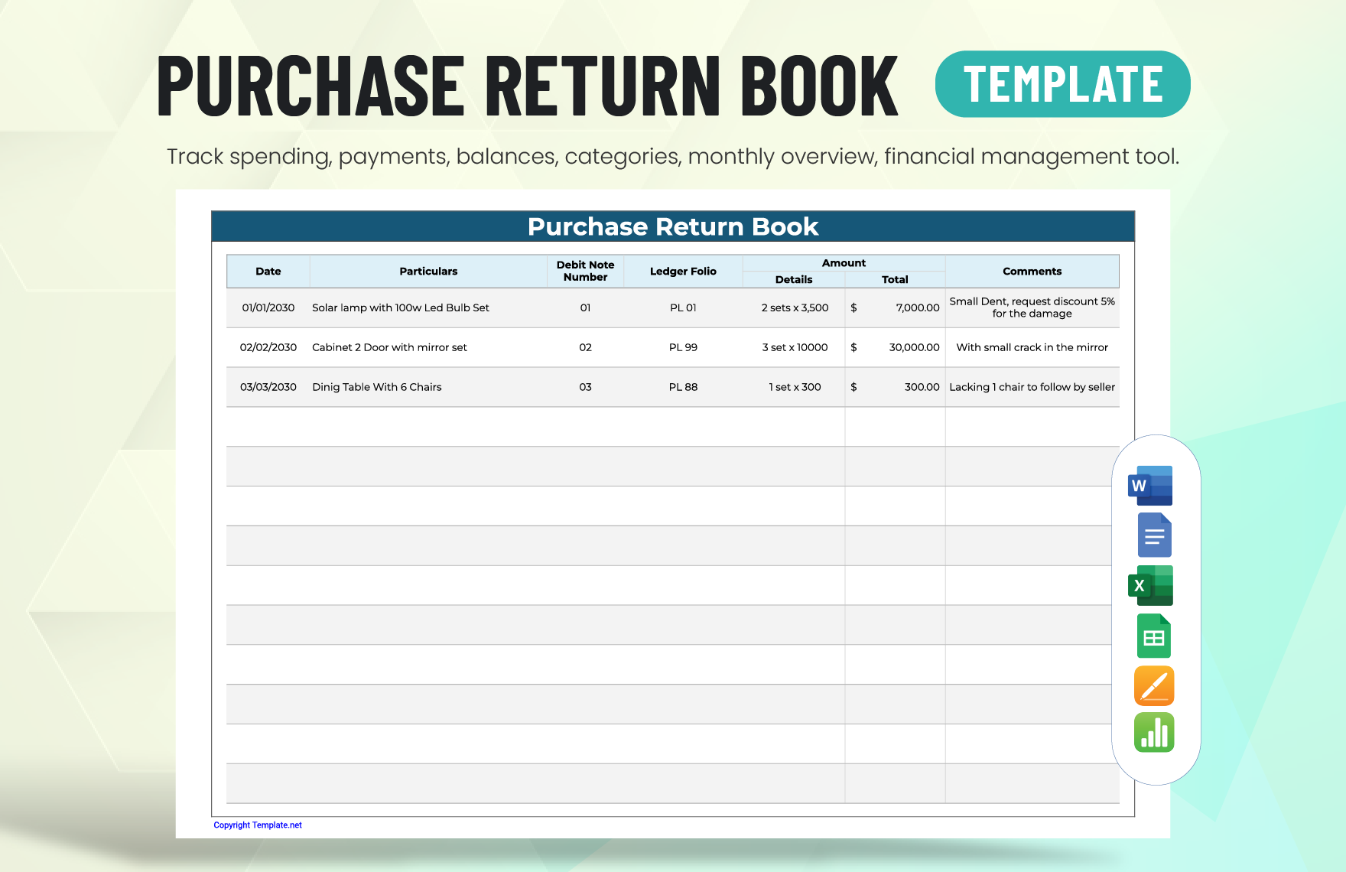Select the Amount header cell
This screenshot has width=1346, height=872.
(x=844, y=263)
